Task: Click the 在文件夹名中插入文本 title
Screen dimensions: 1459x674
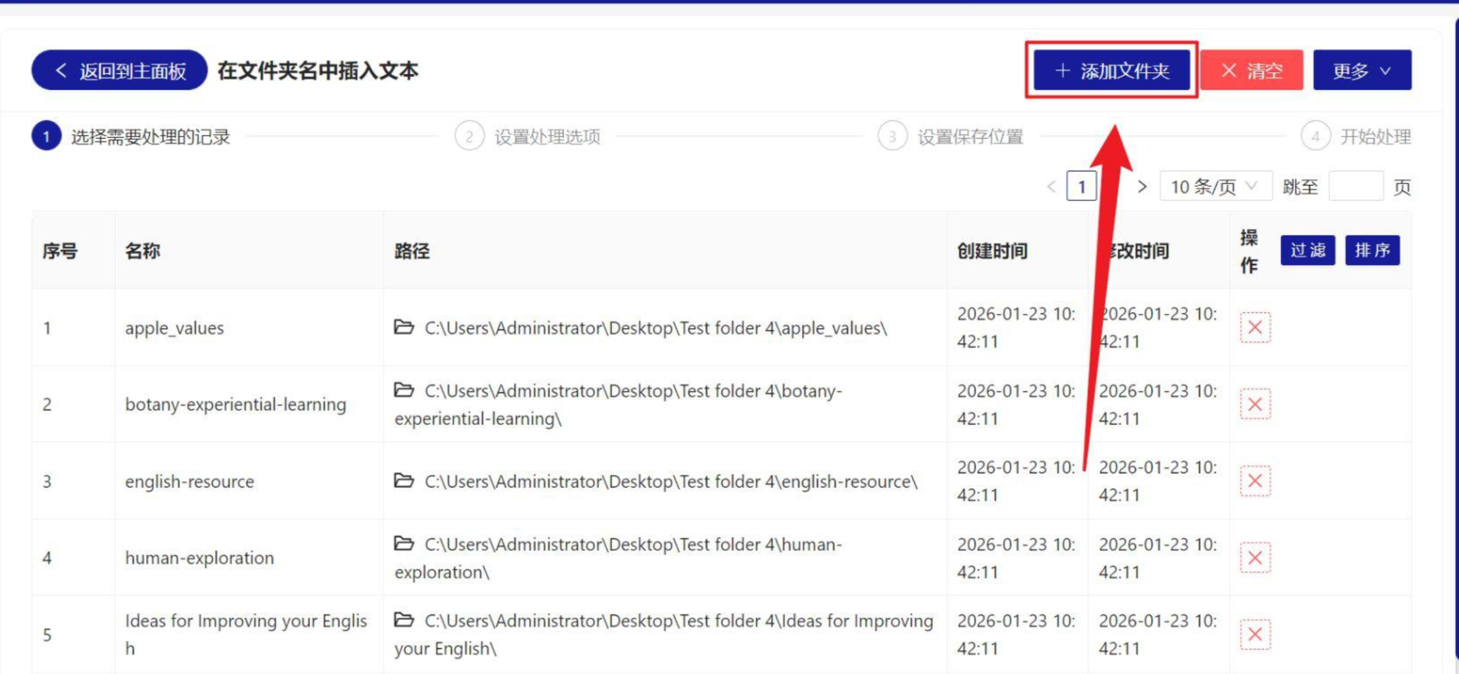Action: 318,71
